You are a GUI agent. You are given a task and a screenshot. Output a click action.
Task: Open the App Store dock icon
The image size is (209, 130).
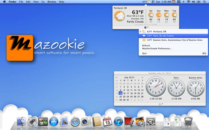click(54, 122)
